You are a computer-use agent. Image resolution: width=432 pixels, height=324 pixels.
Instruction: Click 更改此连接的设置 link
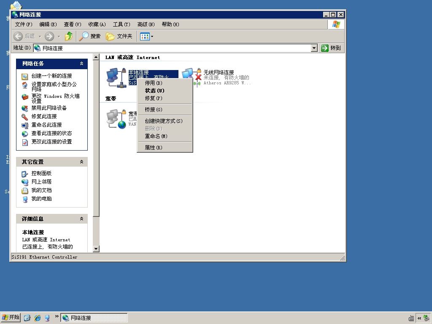pyautogui.click(x=51, y=142)
